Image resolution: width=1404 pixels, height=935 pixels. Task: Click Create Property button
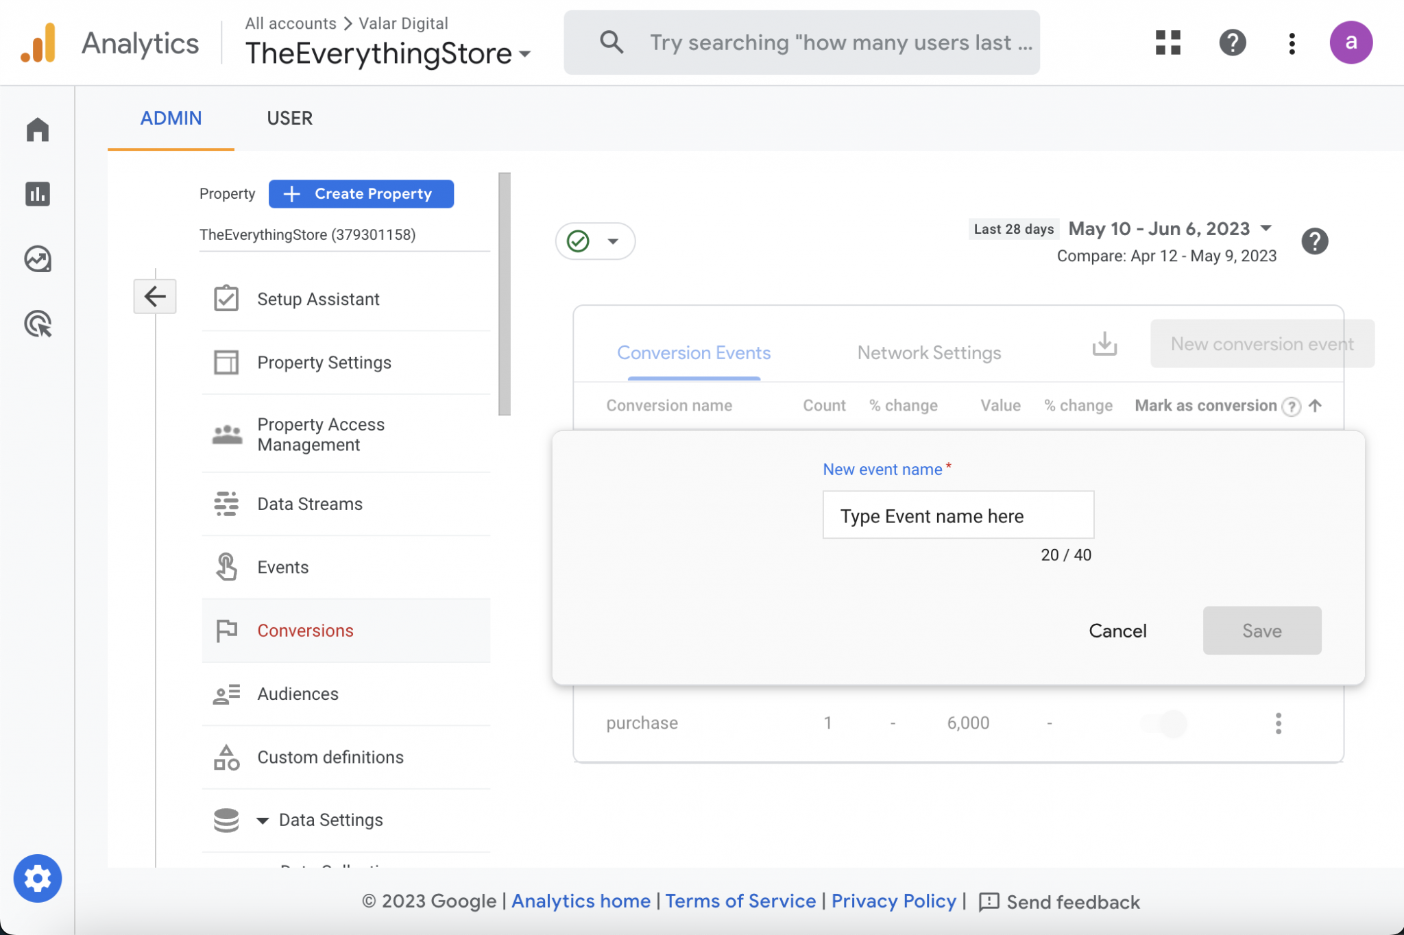tap(361, 194)
